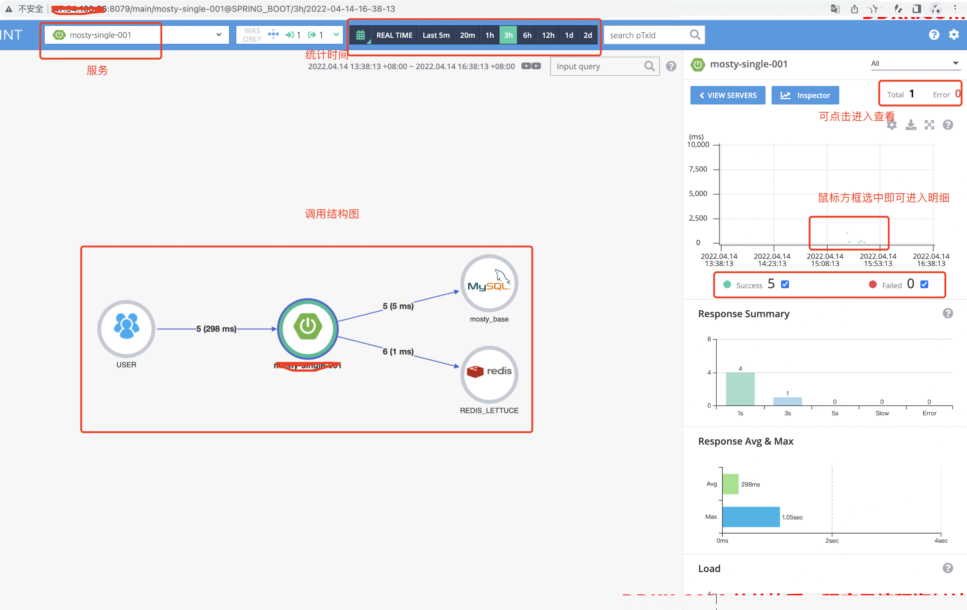Download the scatter chart image
This screenshot has height=610, width=967.
click(911, 125)
